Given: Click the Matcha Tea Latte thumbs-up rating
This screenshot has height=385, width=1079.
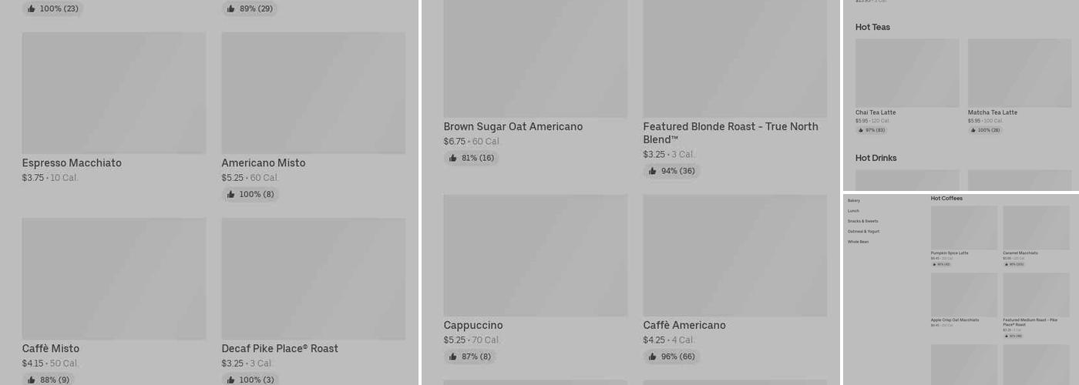Looking at the screenshot, I should click(985, 130).
